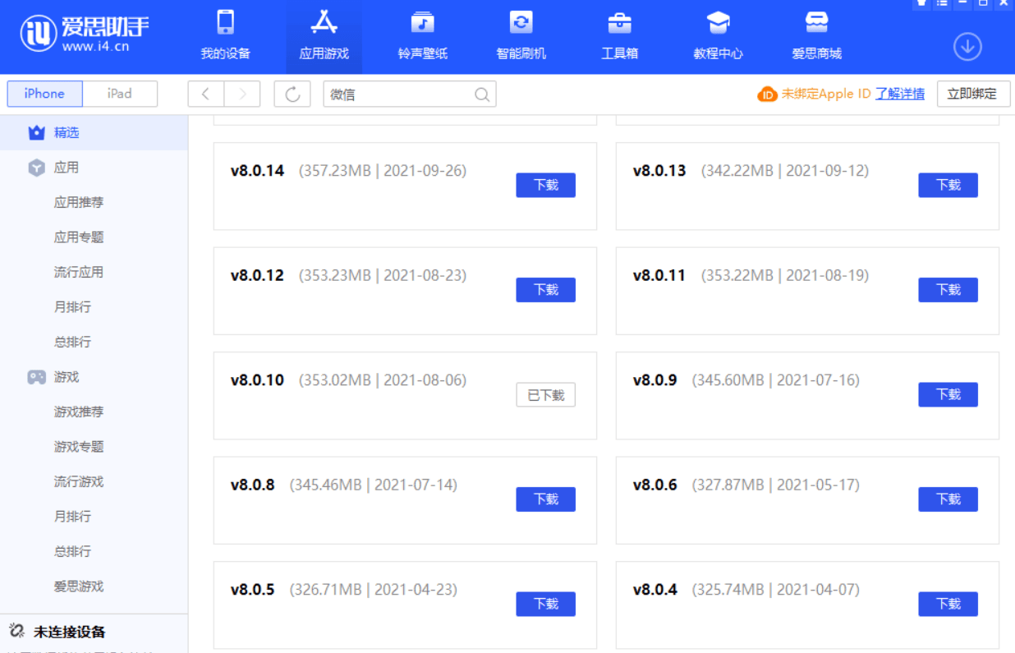Viewport: 1015px width, 653px height.
Task: Click the 未连接设备 status
Action: 69,632
